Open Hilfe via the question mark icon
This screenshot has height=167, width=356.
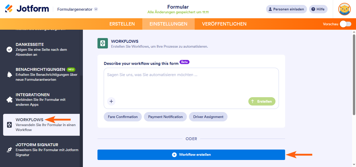coord(318,9)
